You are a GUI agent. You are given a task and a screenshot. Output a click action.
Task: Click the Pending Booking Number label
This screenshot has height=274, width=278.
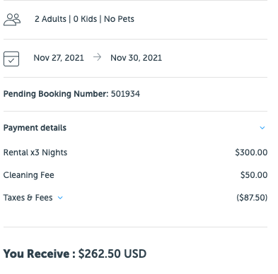point(56,94)
